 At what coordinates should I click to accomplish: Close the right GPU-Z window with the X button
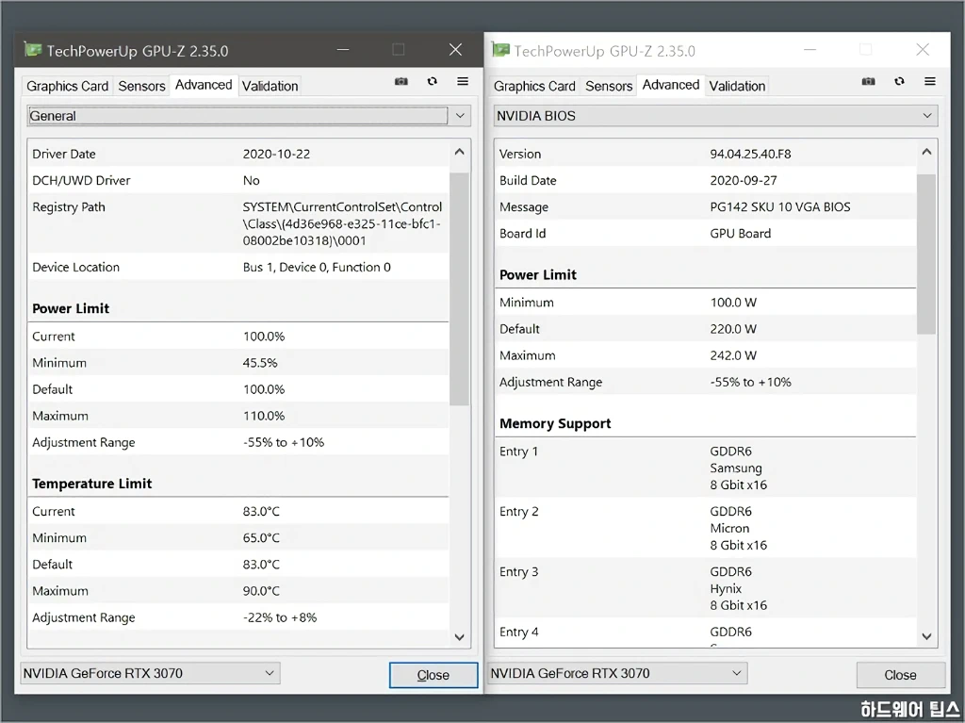[923, 49]
